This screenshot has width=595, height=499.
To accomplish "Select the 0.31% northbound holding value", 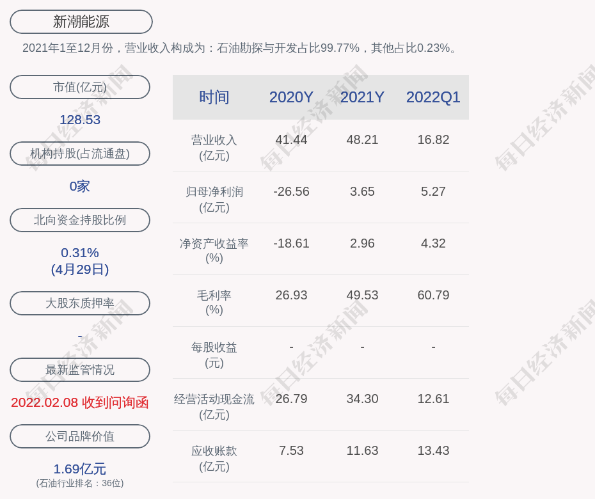I will tap(80, 253).
